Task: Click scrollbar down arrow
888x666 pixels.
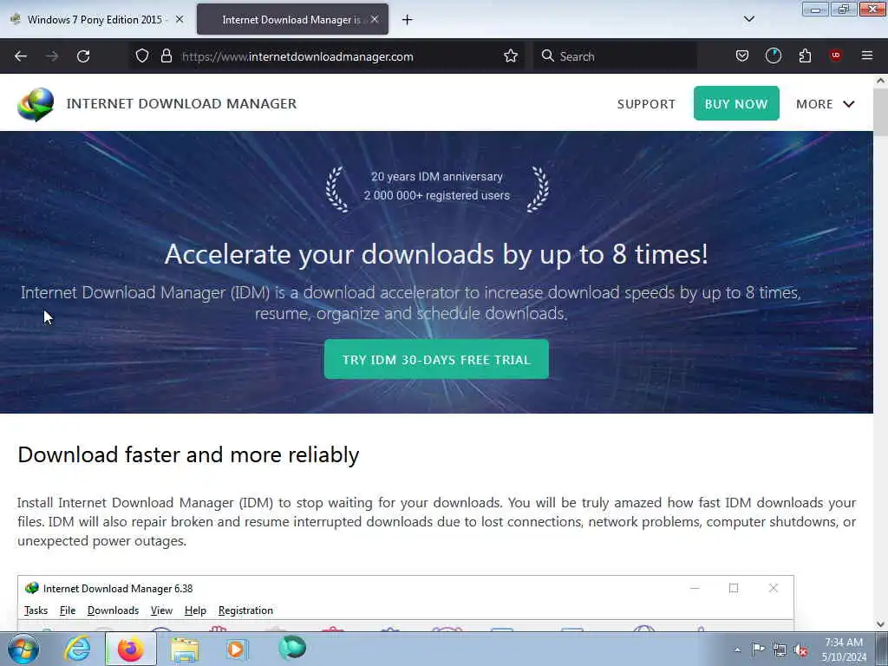Action: coord(881,624)
